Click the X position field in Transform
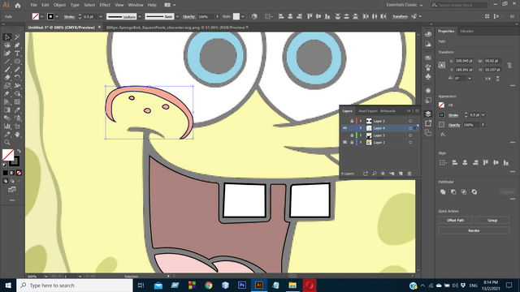Image resolution: width=520 pixels, height=292 pixels. [x=464, y=61]
